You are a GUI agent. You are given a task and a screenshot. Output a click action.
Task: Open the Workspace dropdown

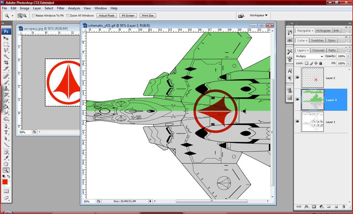[x=259, y=15]
